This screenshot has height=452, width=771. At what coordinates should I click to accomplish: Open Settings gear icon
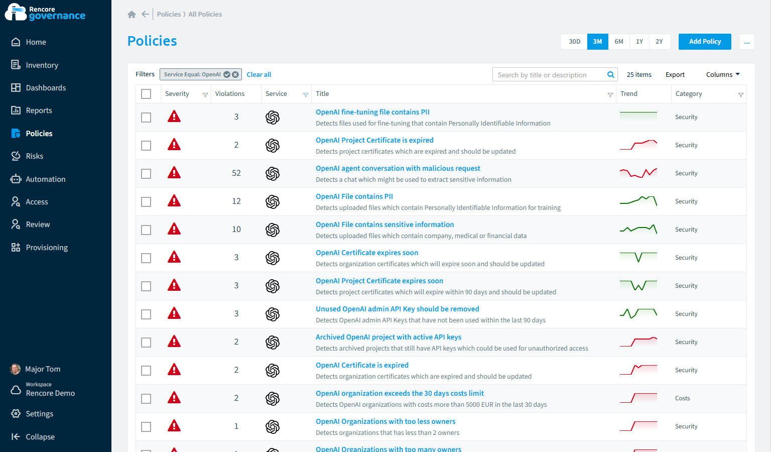[16, 414]
